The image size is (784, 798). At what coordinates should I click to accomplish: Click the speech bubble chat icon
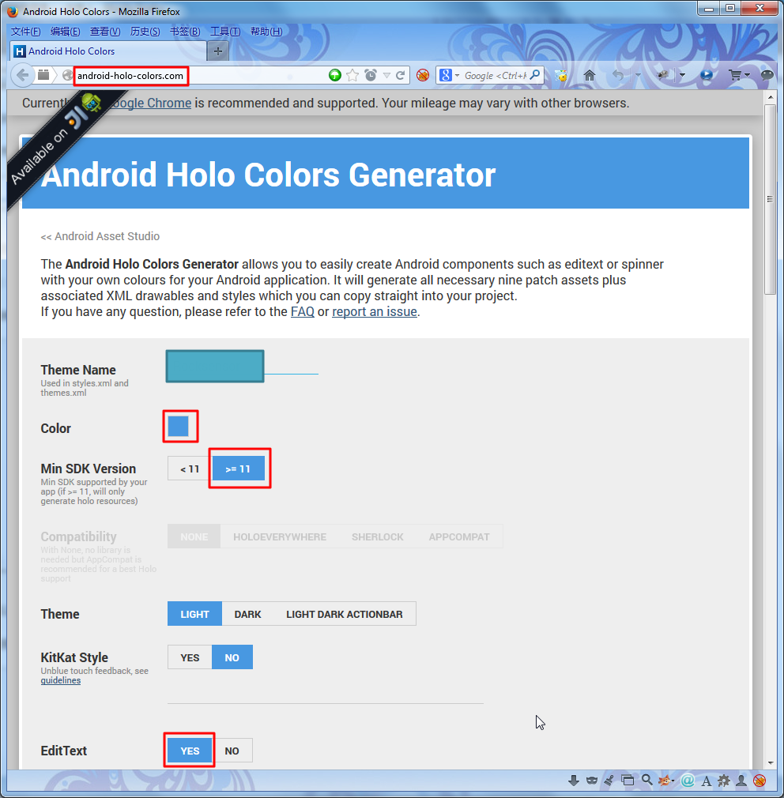coord(767,75)
